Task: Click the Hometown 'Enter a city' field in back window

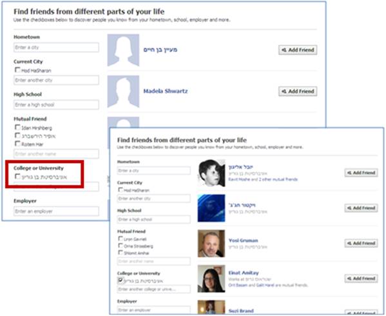Action: 56,47
